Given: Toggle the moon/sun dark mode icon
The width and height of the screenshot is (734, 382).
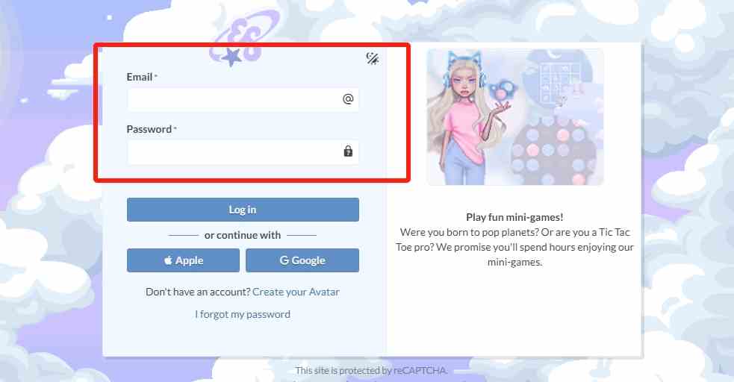Looking at the screenshot, I should pos(372,58).
